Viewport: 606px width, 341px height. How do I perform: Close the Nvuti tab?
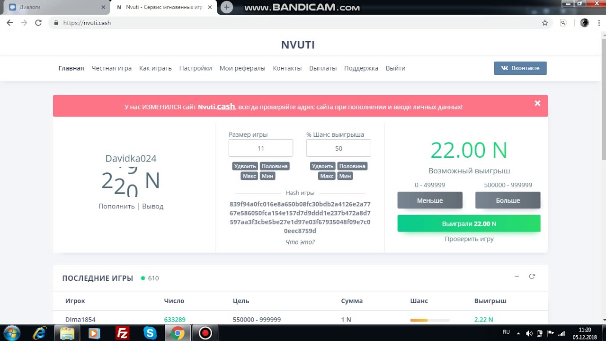click(x=210, y=8)
